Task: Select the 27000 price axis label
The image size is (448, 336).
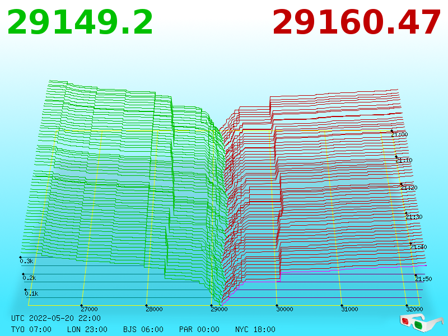Action: [89, 309]
